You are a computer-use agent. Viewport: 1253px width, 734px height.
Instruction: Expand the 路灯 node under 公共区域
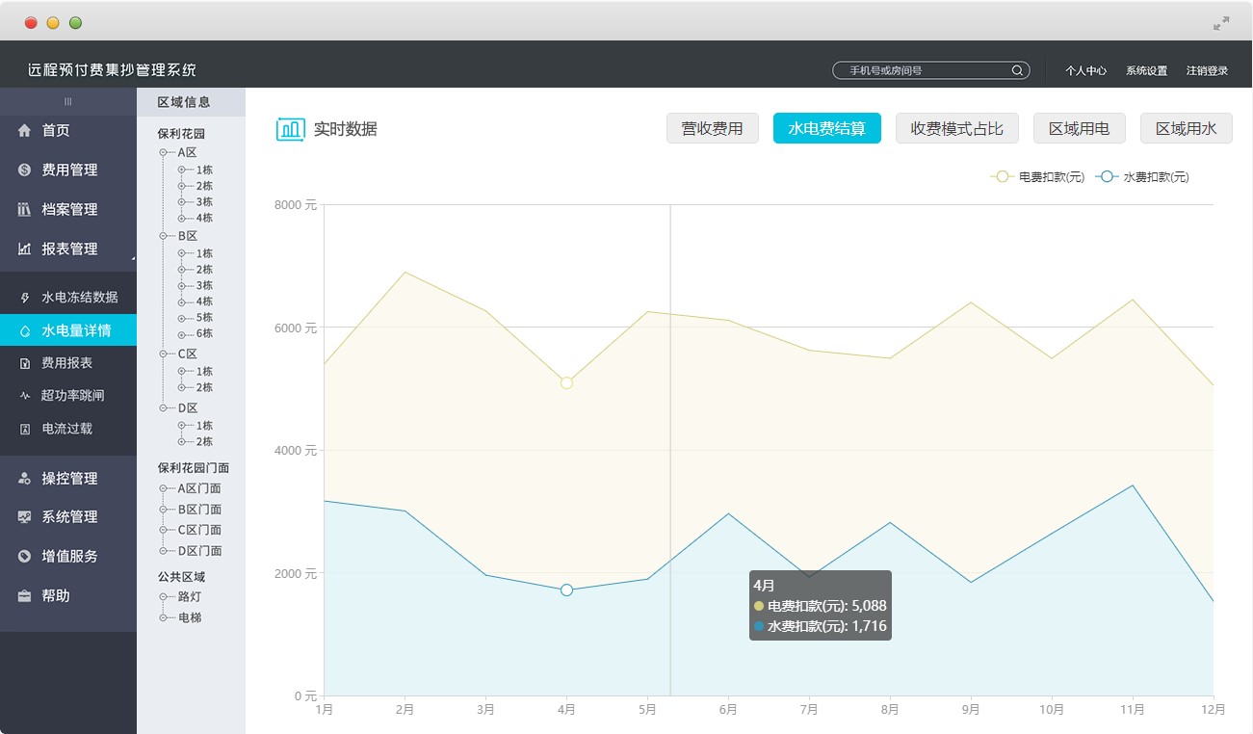[164, 597]
